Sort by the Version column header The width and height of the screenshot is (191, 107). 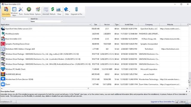[x=107, y=24]
